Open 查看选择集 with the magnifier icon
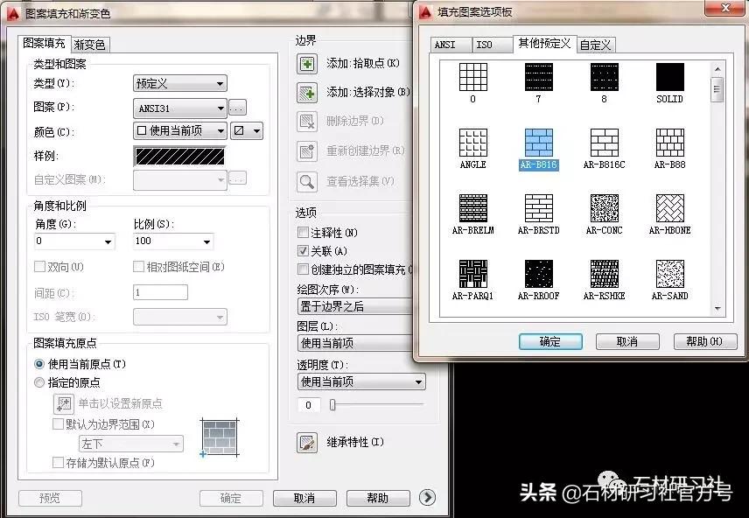Screen dimensions: 749x518 pyautogui.click(x=306, y=182)
